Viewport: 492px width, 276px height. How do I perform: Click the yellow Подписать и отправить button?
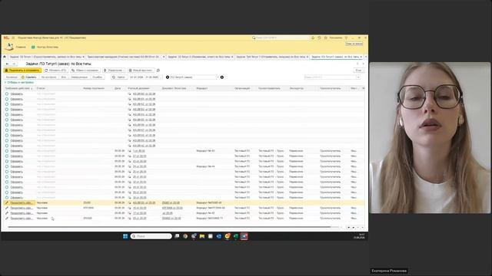[22, 71]
